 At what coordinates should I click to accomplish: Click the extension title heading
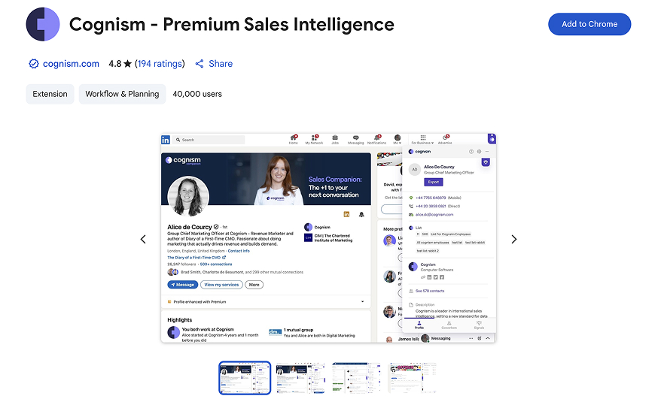tap(231, 24)
